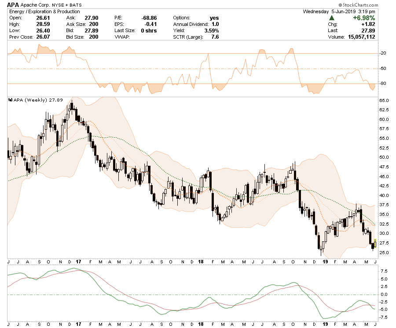
Task: Select the Prev Close value 26.07
Action: pyautogui.click(x=43, y=37)
